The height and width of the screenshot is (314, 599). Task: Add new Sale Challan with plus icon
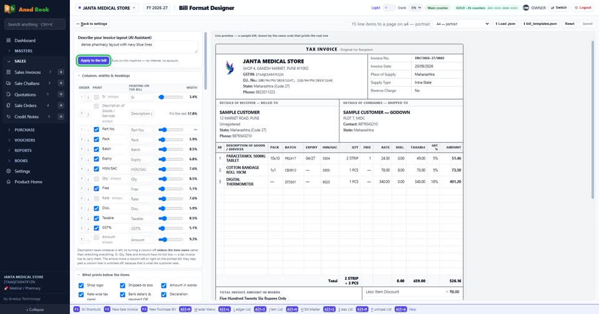(61, 83)
